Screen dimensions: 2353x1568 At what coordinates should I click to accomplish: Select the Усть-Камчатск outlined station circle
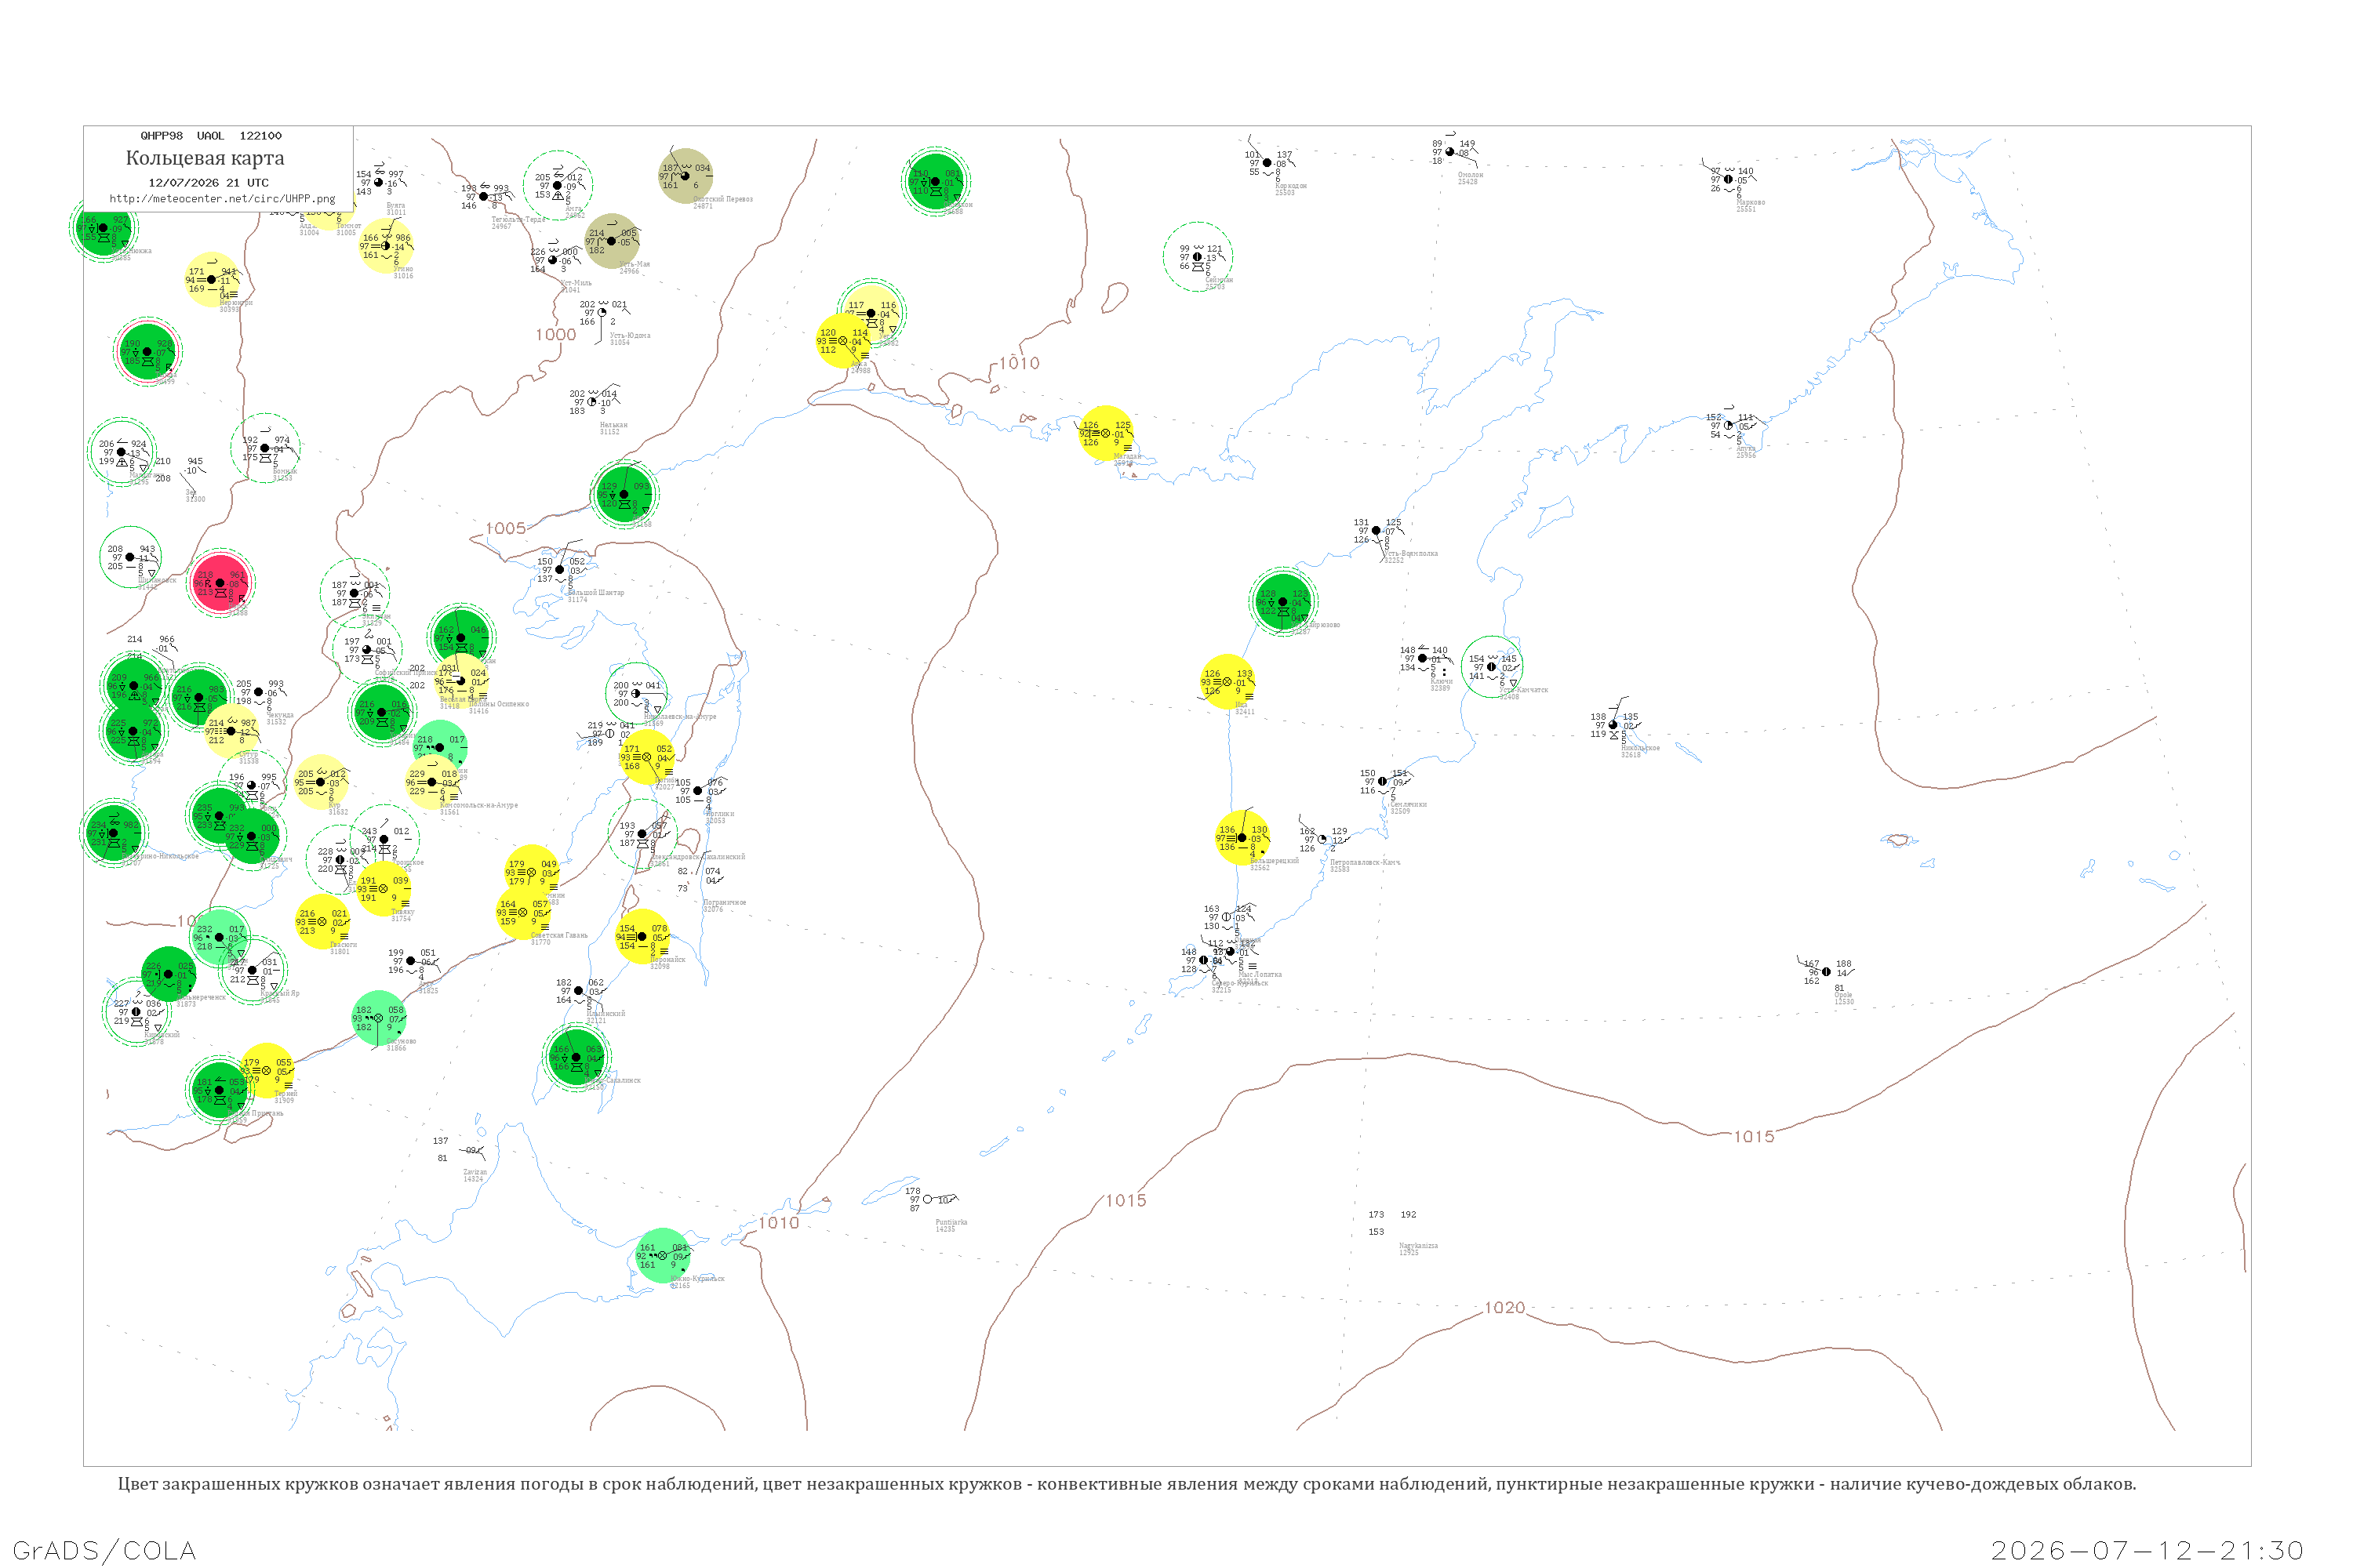click(1492, 667)
